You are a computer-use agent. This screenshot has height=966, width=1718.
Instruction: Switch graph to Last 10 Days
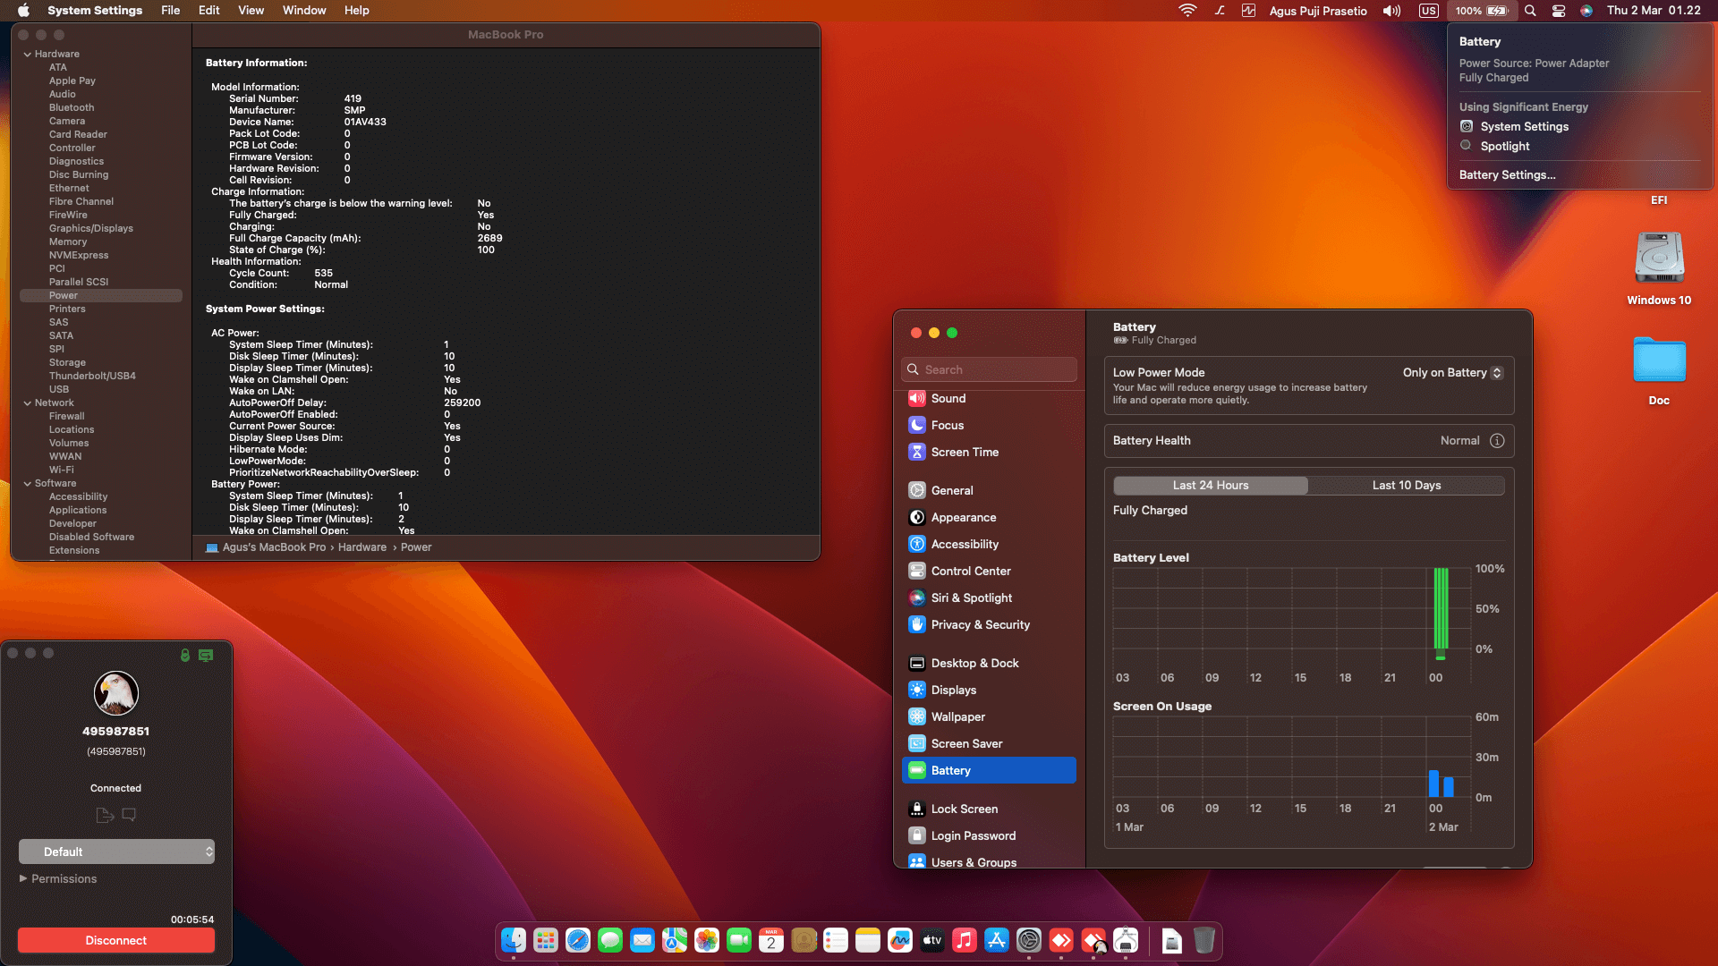coord(1406,485)
